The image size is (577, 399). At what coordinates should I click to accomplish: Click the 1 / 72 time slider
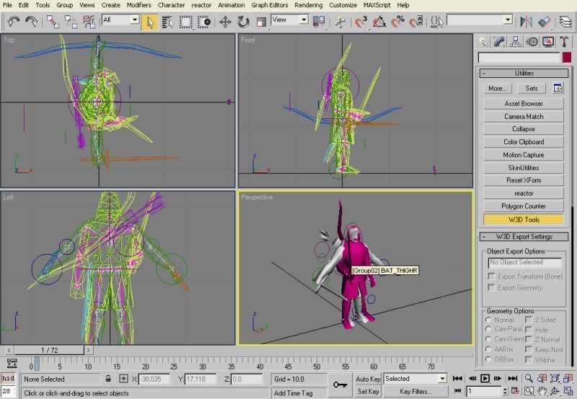click(49, 350)
